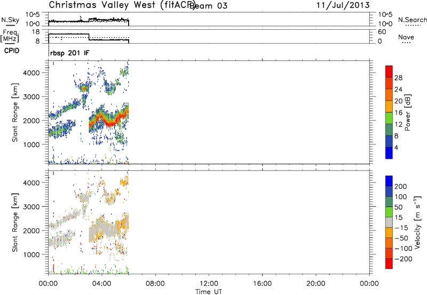Viewport: 427px width, 295px height.
Task: Click the '60' tick on Nave axis
Action: [382, 32]
